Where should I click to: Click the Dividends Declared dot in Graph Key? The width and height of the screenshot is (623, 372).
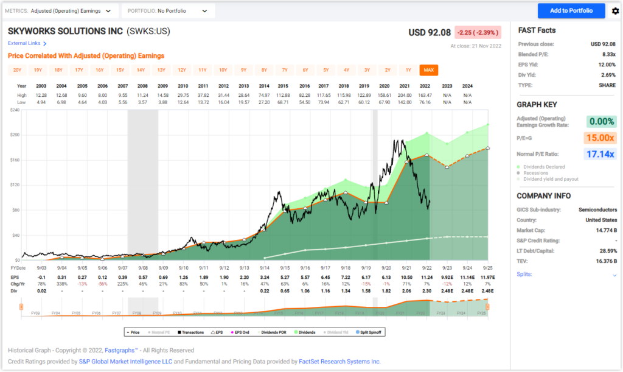518,167
